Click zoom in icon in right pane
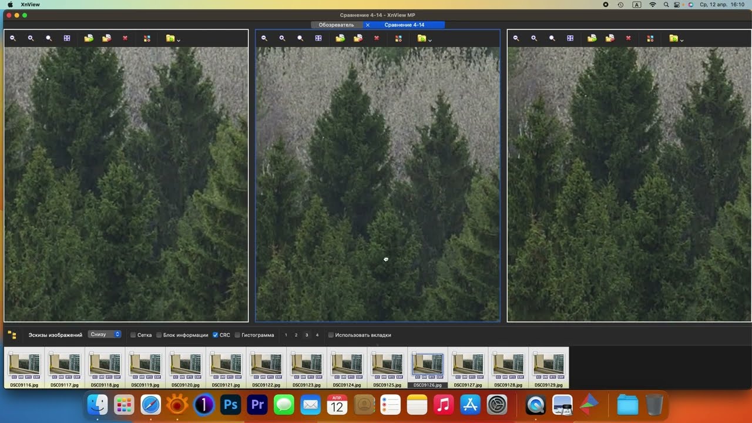The height and width of the screenshot is (423, 752). pos(534,38)
